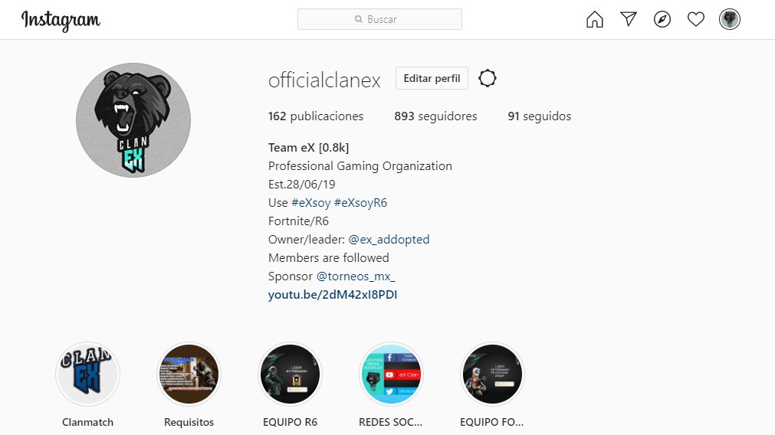Click the Est.28/06/19 bio line

point(301,184)
